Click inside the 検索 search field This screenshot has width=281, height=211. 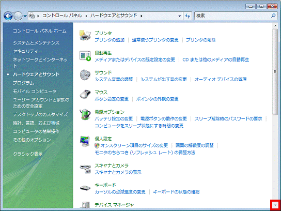(233, 16)
